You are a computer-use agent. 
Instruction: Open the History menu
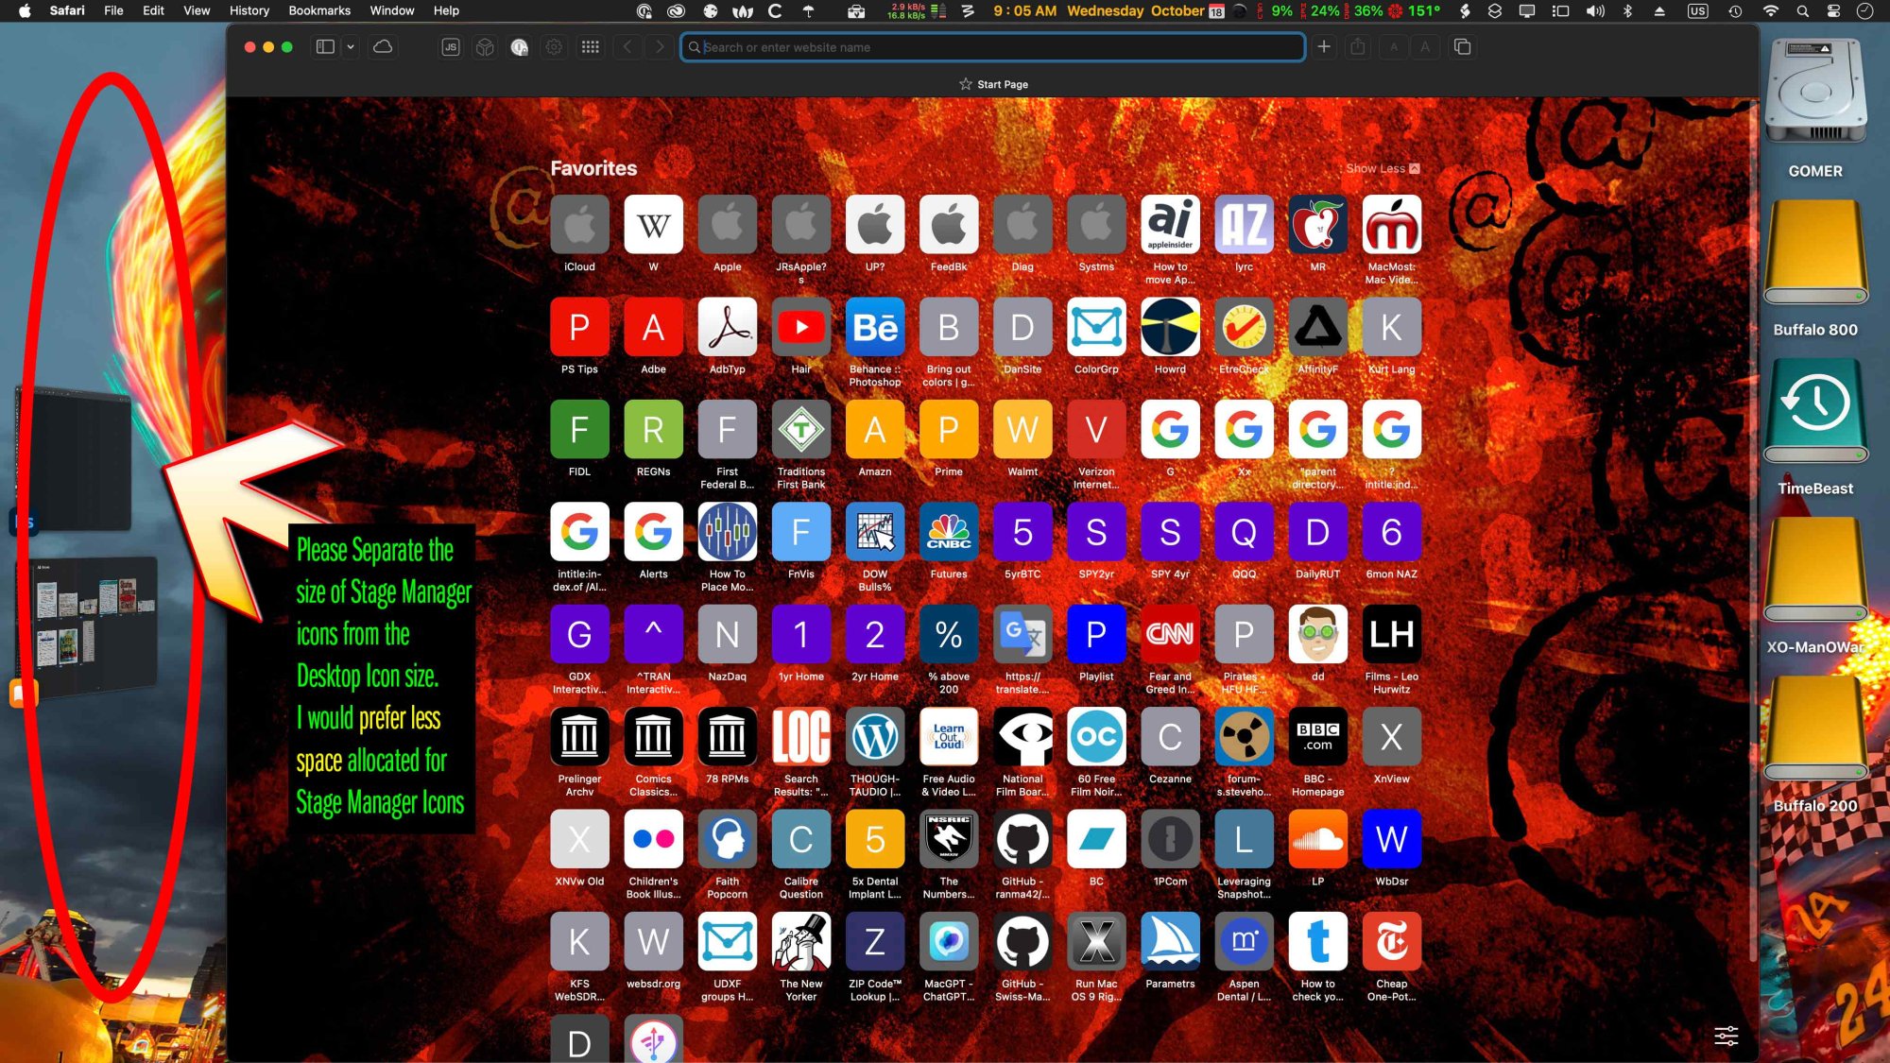pyautogui.click(x=249, y=10)
